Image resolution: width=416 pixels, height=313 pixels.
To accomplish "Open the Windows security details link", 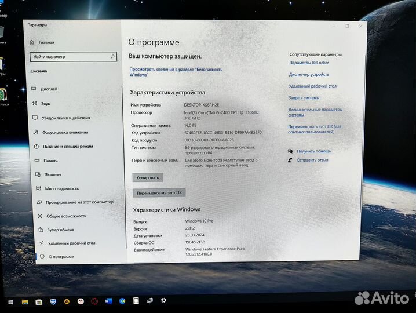I will pos(176,72).
